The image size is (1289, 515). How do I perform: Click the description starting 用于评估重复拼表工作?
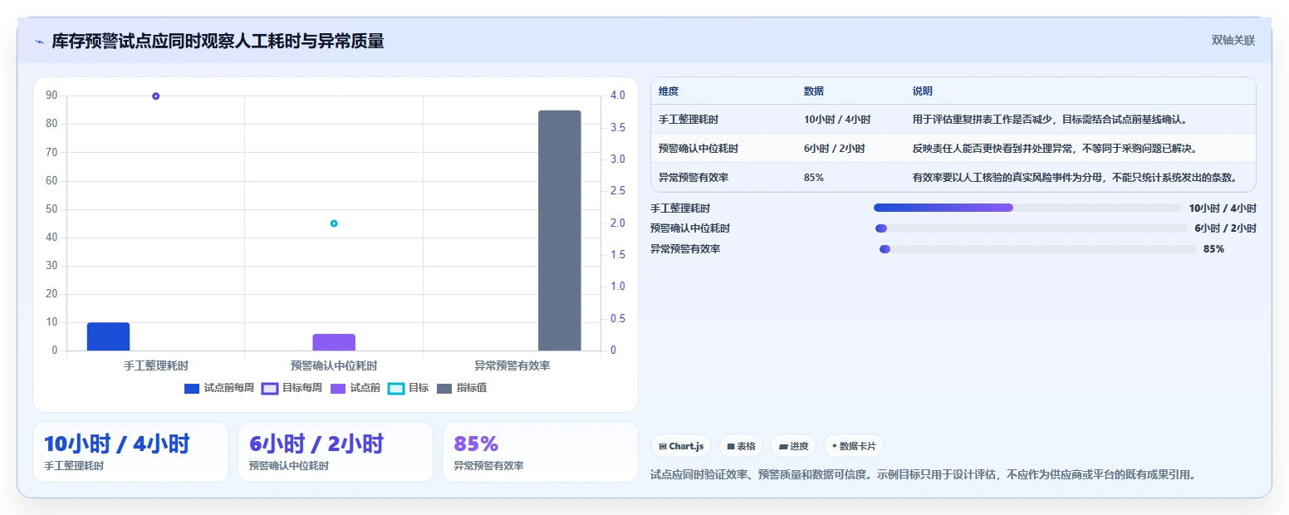click(x=1051, y=120)
